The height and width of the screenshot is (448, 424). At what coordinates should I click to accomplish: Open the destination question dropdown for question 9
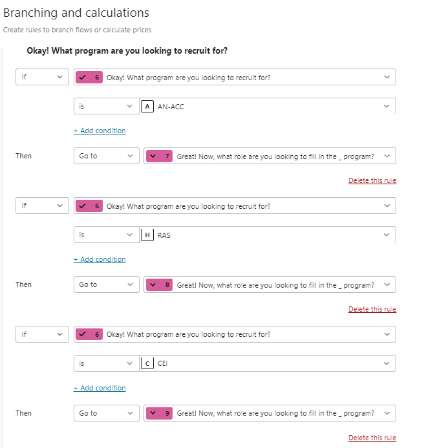(x=270, y=413)
